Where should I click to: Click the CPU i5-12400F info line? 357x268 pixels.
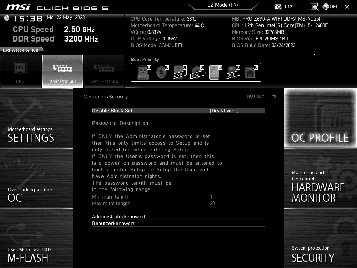point(280,25)
